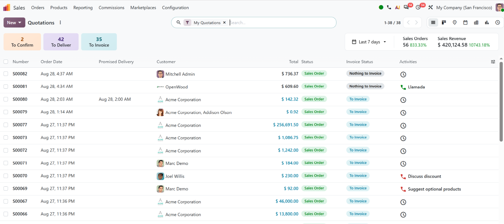Open the Sales app home icon
This screenshot has width=504, height=224.
(x=7, y=8)
